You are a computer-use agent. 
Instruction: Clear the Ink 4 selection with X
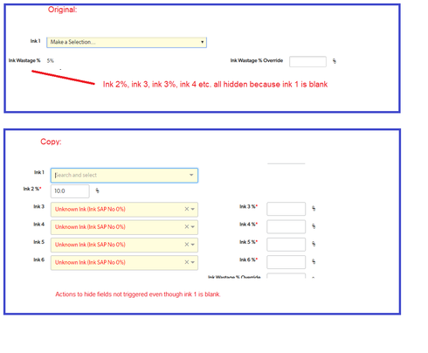[x=187, y=227]
